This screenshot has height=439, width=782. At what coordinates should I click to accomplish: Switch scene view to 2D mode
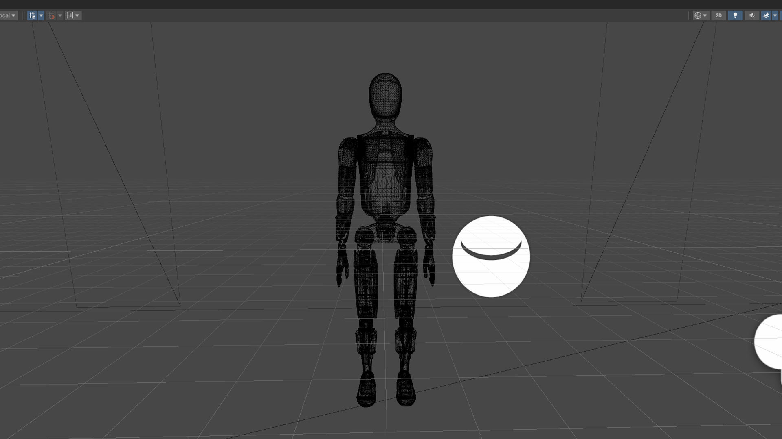718,15
